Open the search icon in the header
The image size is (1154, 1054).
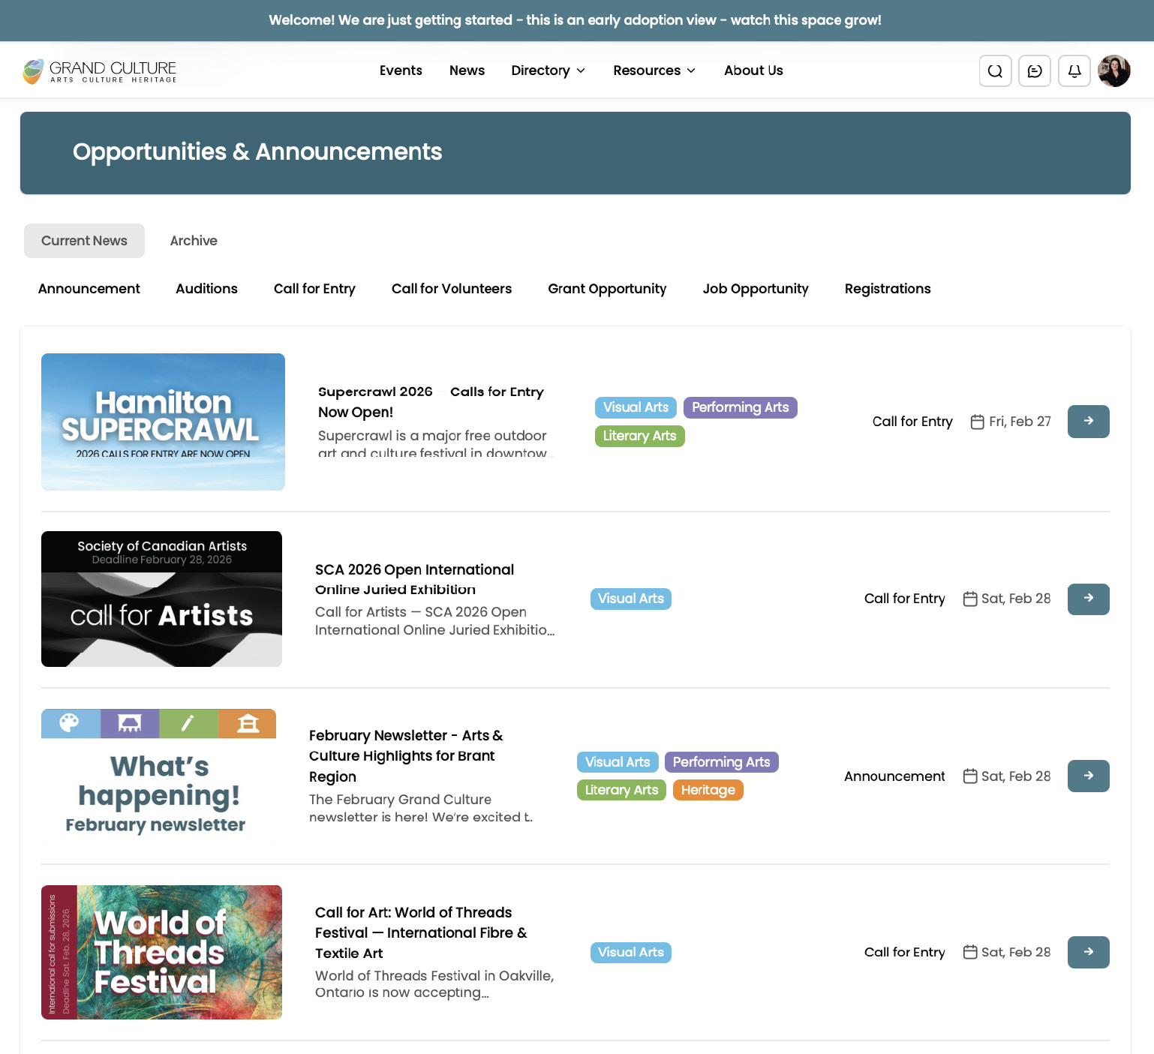(x=995, y=71)
